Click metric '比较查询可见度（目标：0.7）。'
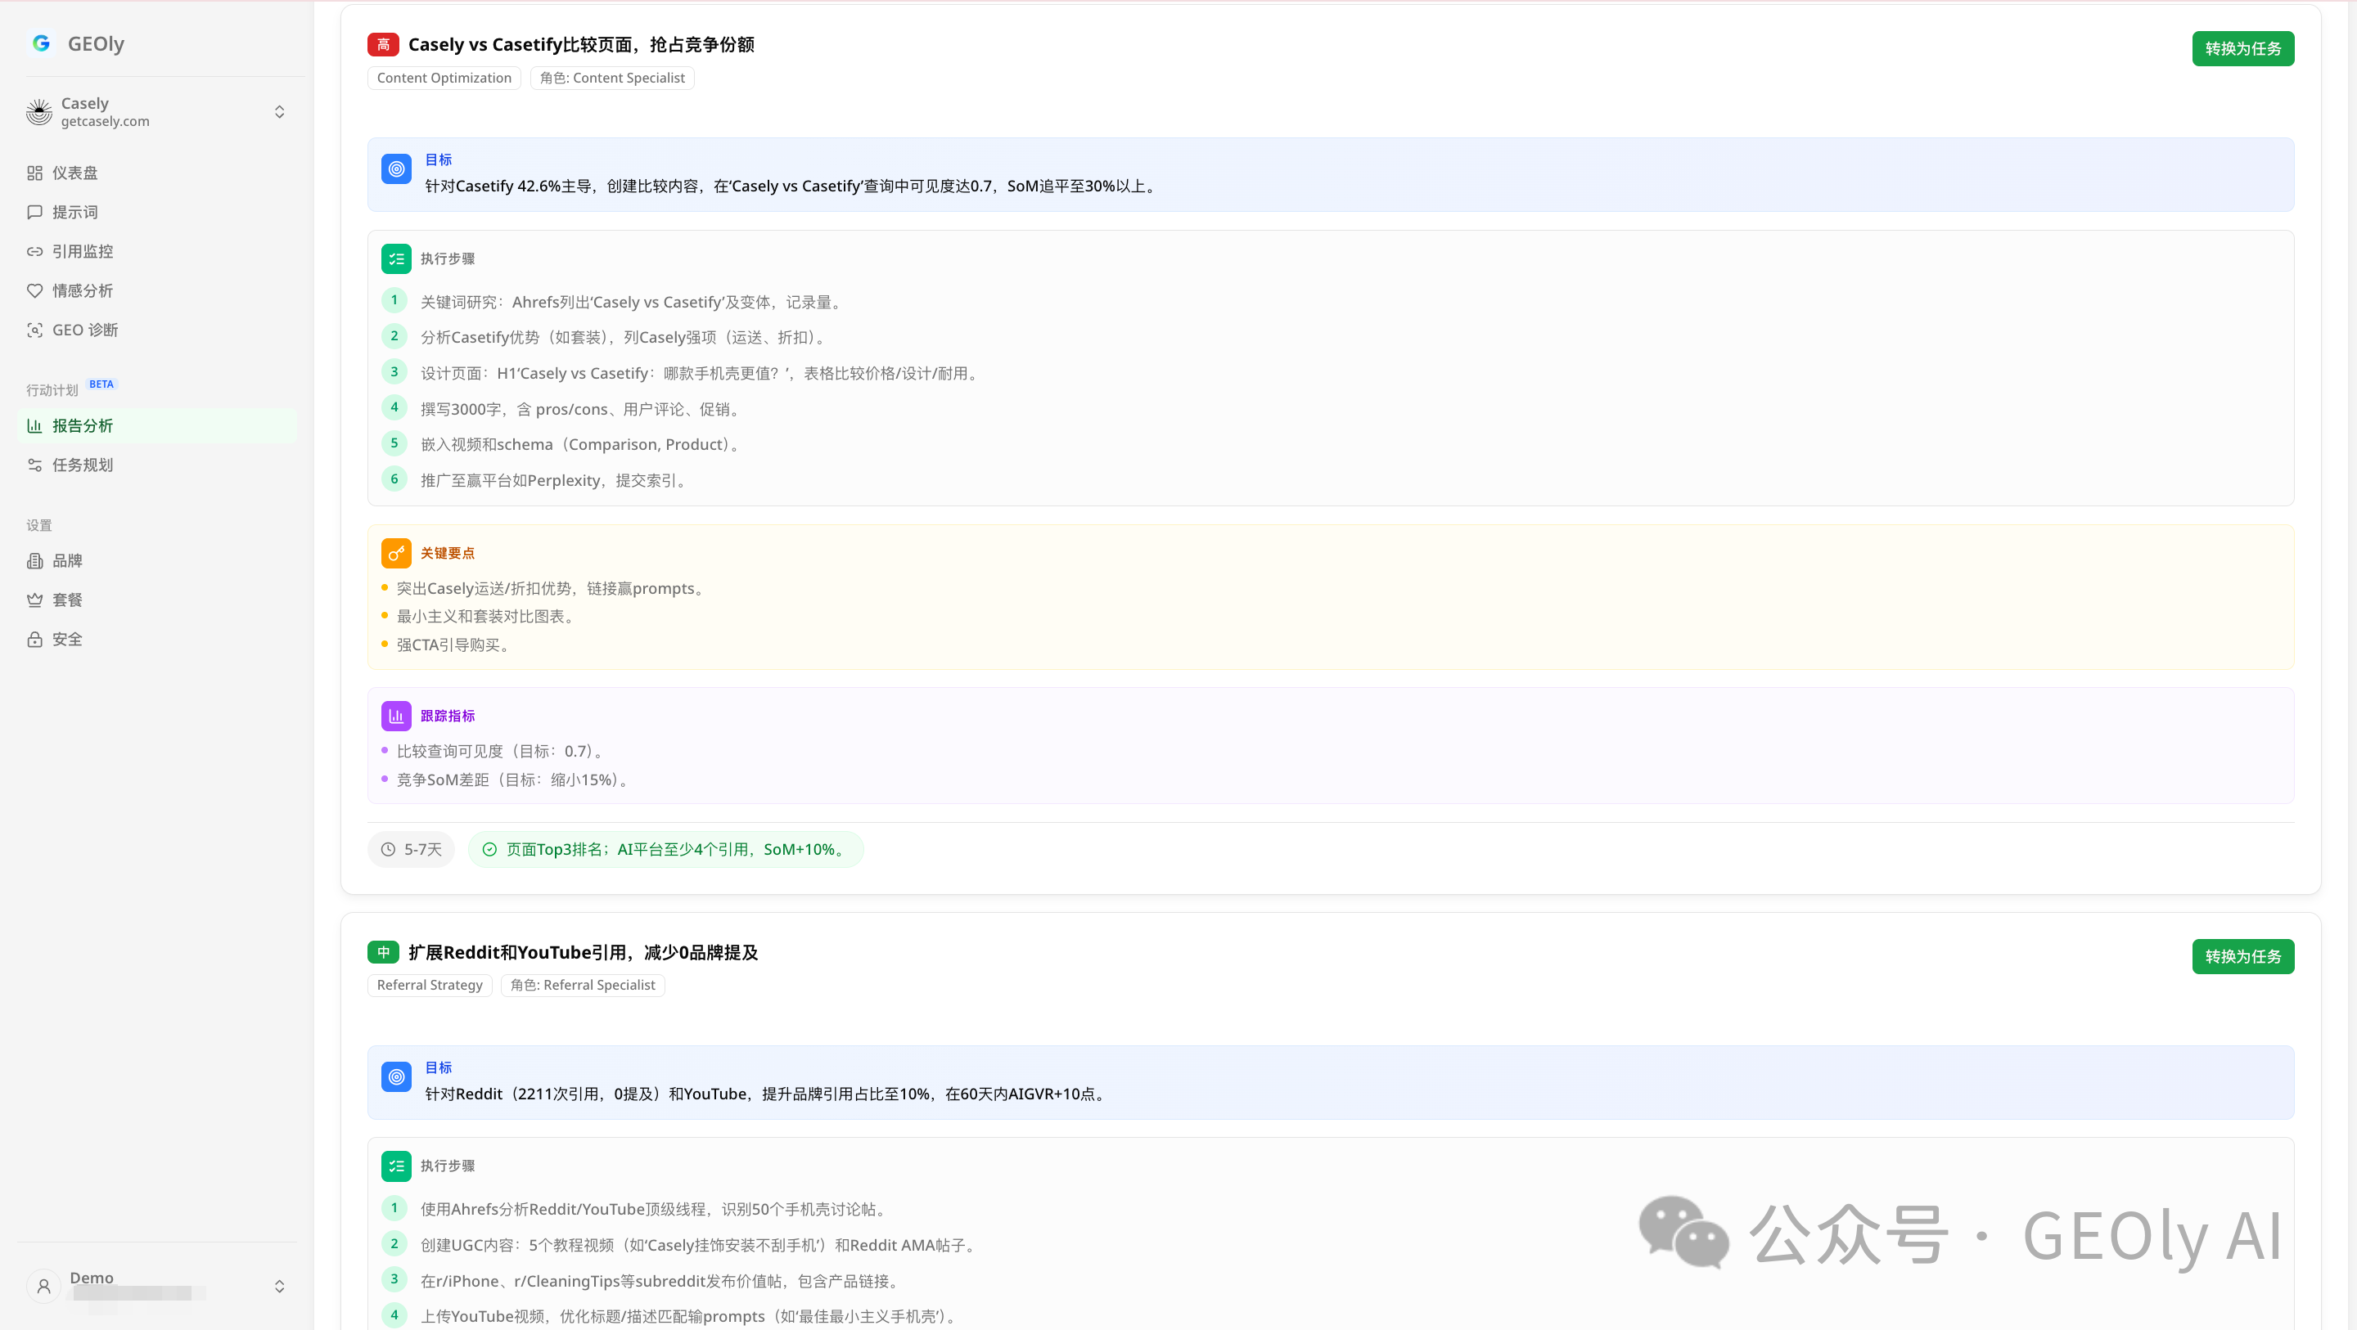The width and height of the screenshot is (2357, 1330). pos(502,752)
